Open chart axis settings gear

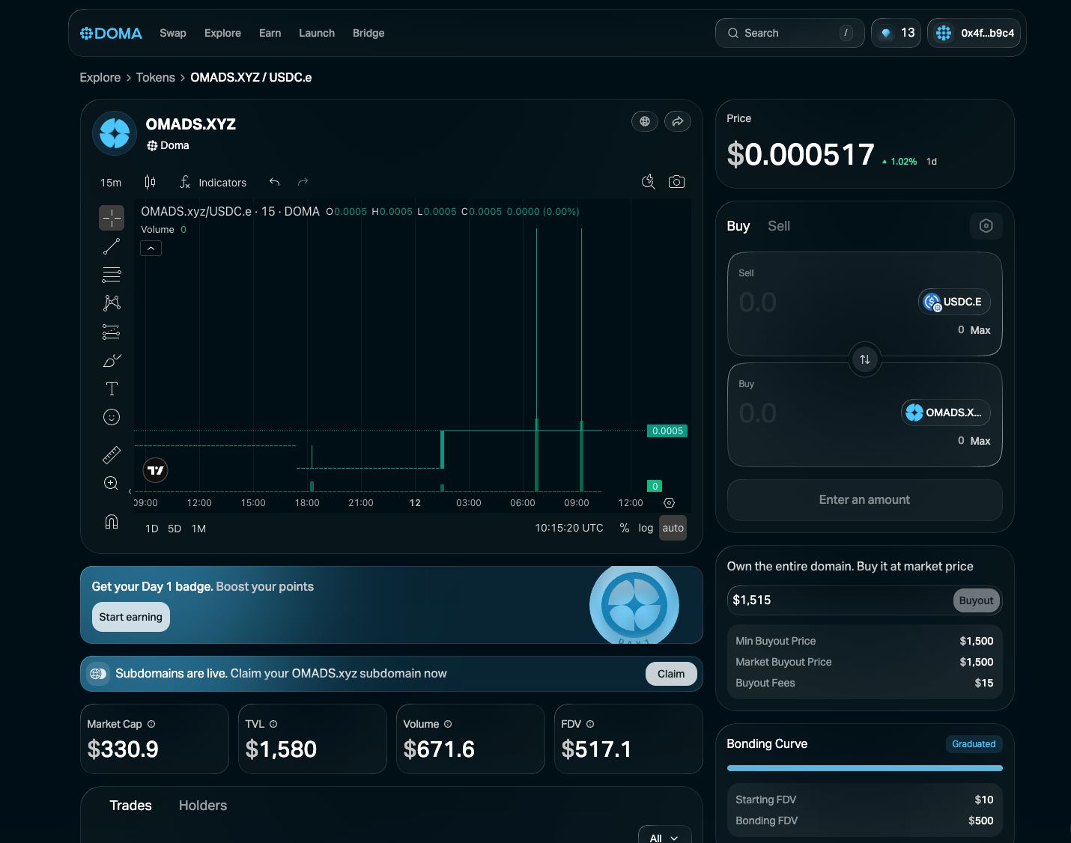pyautogui.click(x=670, y=503)
